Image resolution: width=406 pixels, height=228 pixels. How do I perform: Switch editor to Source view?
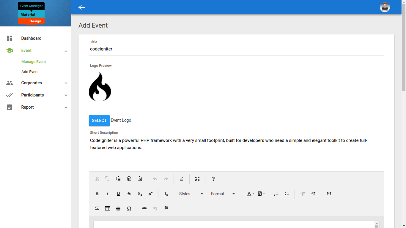point(182,179)
